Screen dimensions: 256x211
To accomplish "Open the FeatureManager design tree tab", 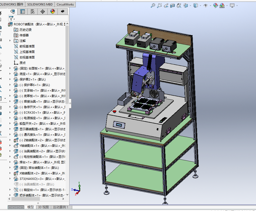I will [x=13, y=12].
